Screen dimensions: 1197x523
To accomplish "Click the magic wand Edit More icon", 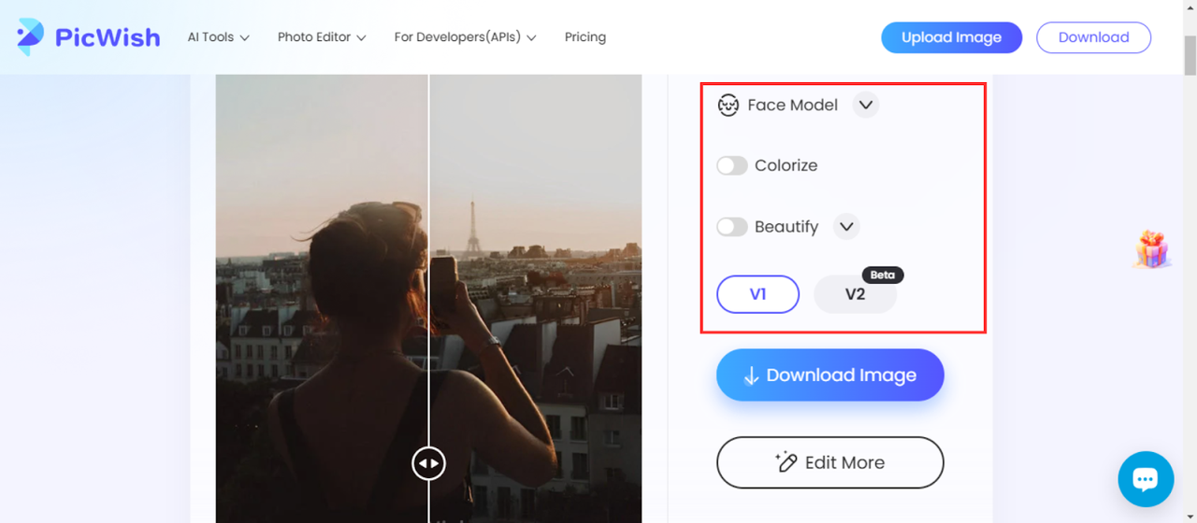I will click(x=786, y=462).
